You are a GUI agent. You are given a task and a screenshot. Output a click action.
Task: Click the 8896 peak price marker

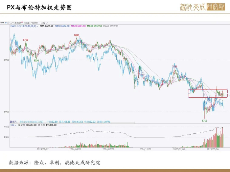[x=77, y=35]
